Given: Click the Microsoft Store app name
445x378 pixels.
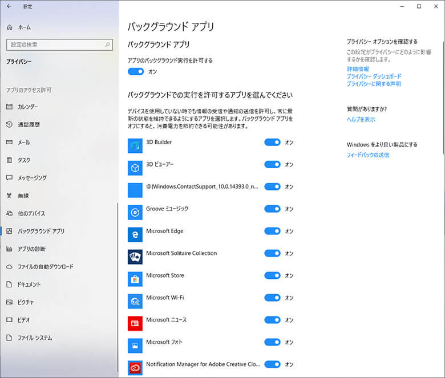Looking at the screenshot, I should point(165,275).
